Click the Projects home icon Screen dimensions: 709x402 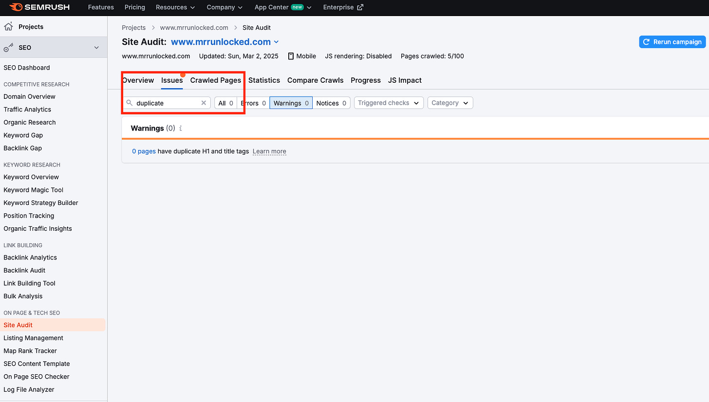(8, 27)
